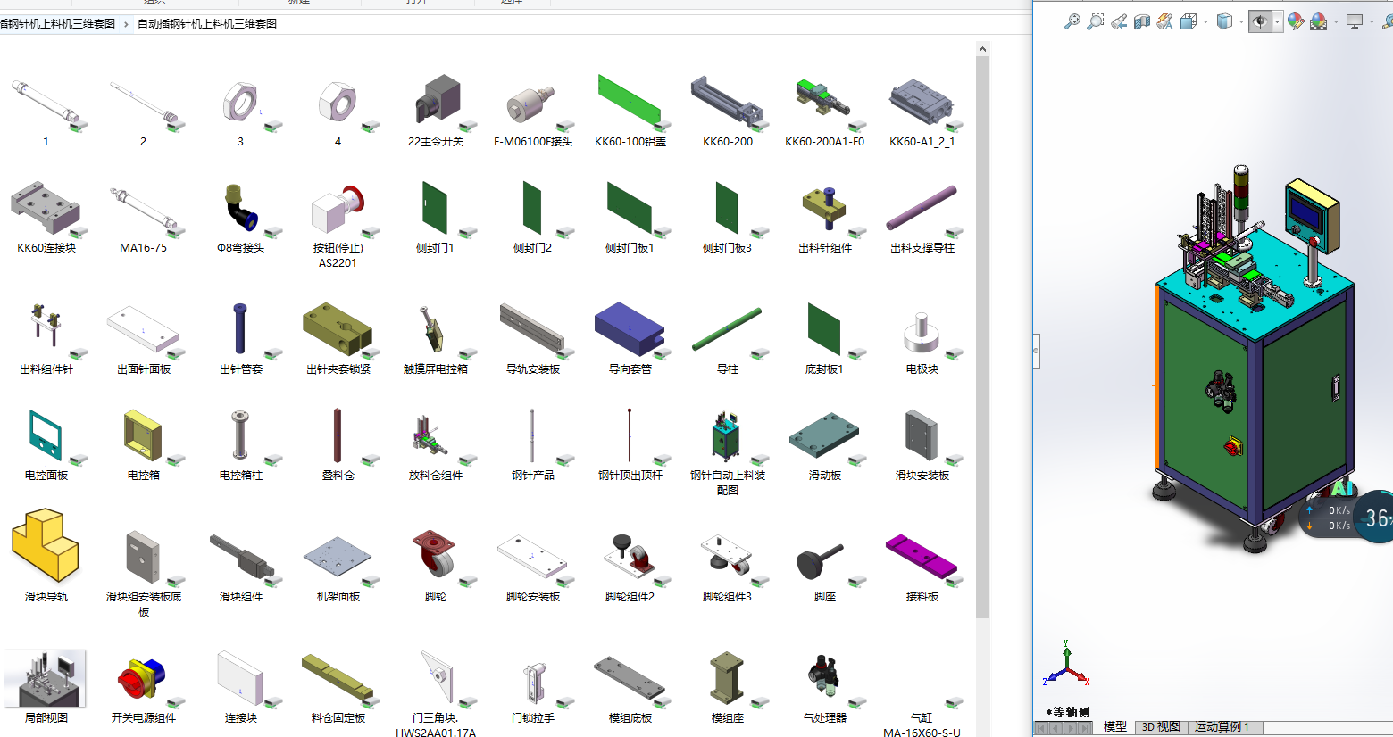Select the 电控面板 file
Screen dimensions: 1393x737
46,444
